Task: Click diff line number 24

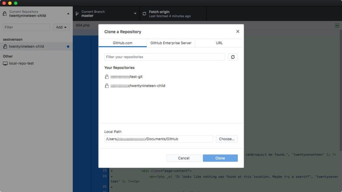Action: pyautogui.click(x=105, y=176)
